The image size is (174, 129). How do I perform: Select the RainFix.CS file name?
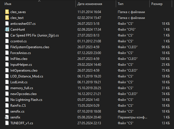point(18,106)
